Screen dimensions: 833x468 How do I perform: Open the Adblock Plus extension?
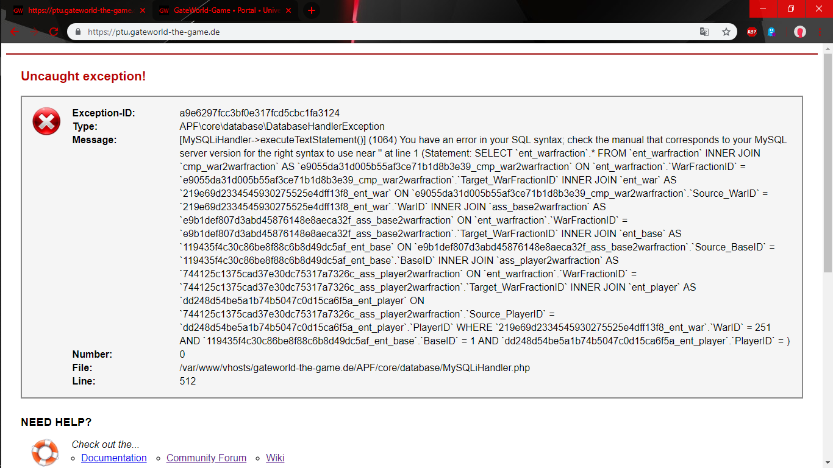[752, 32]
